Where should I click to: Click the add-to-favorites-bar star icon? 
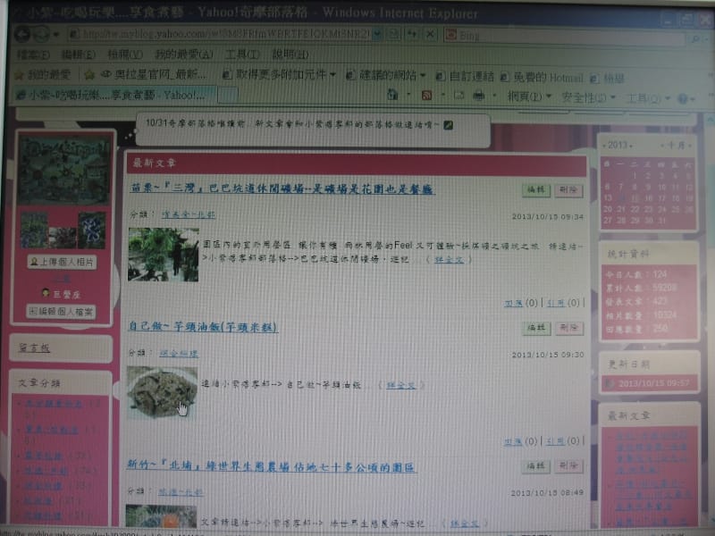[89, 74]
